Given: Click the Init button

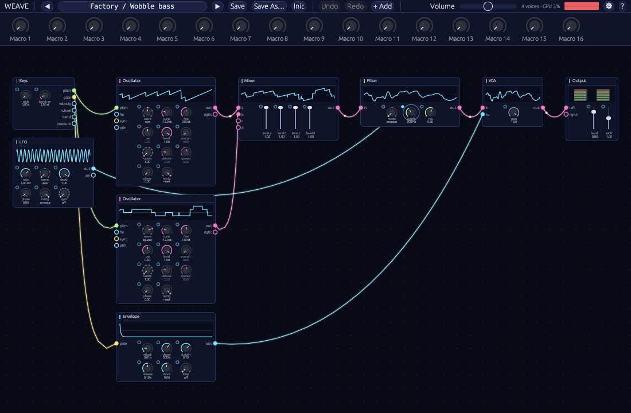Looking at the screenshot, I should (299, 6).
